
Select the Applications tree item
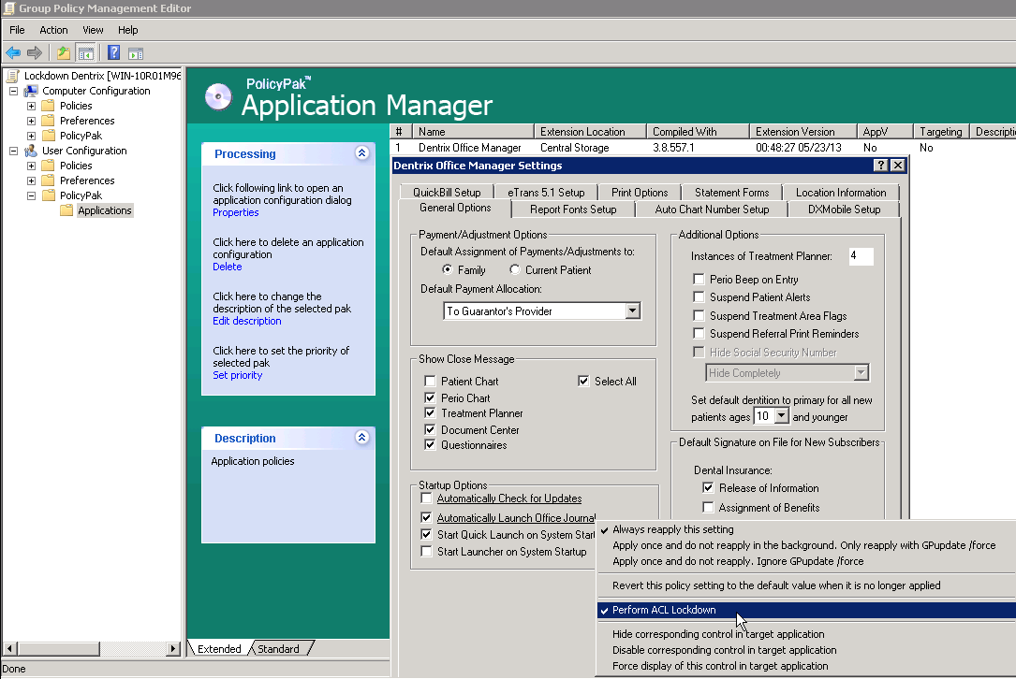pos(104,210)
